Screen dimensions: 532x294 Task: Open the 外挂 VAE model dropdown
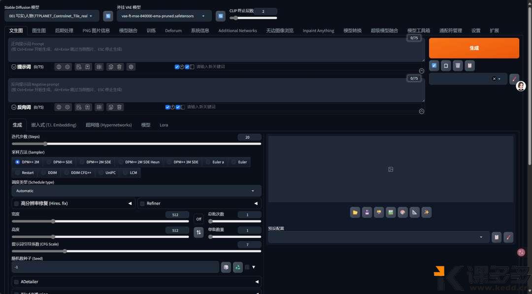pyautogui.click(x=164, y=16)
